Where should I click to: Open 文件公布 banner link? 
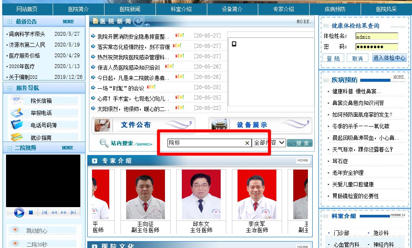(143, 125)
